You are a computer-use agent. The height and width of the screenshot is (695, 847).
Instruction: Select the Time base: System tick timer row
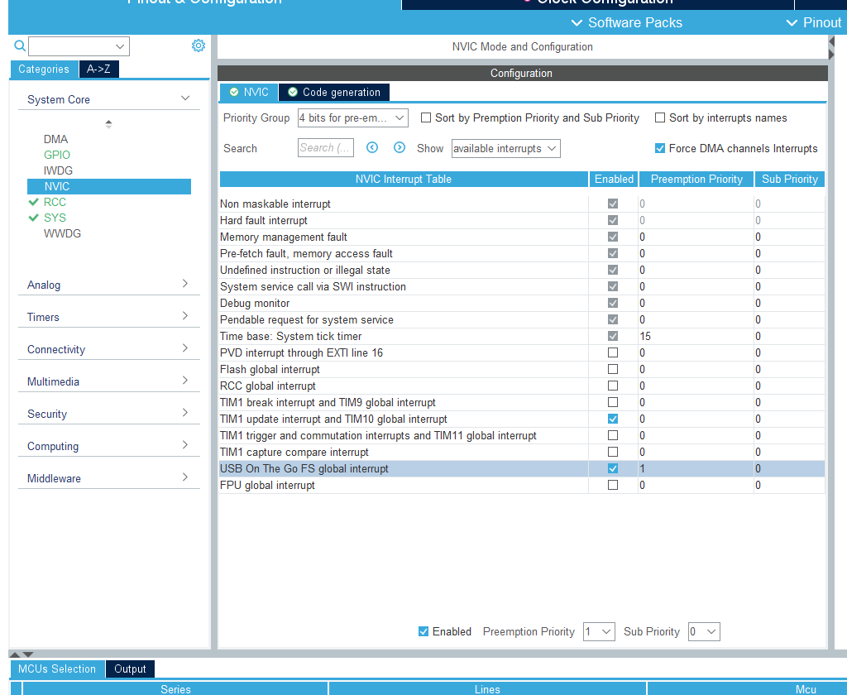tap(522, 336)
